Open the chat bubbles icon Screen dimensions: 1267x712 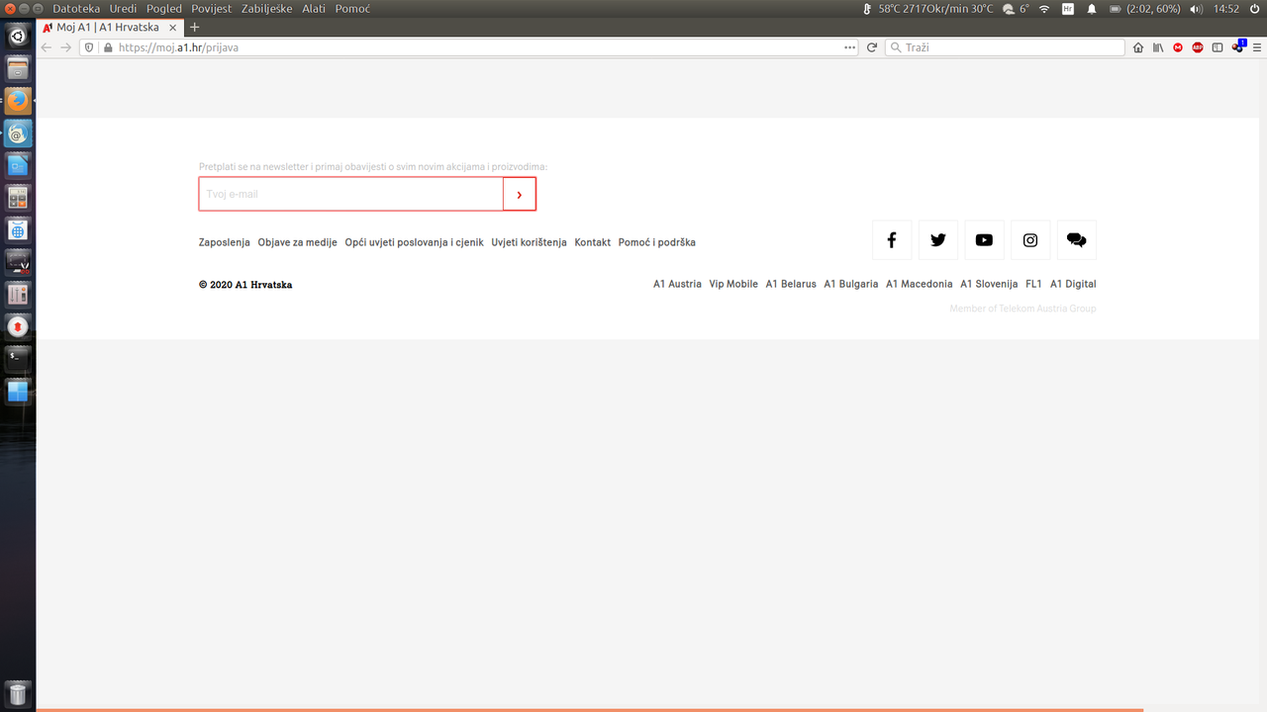[x=1077, y=240]
